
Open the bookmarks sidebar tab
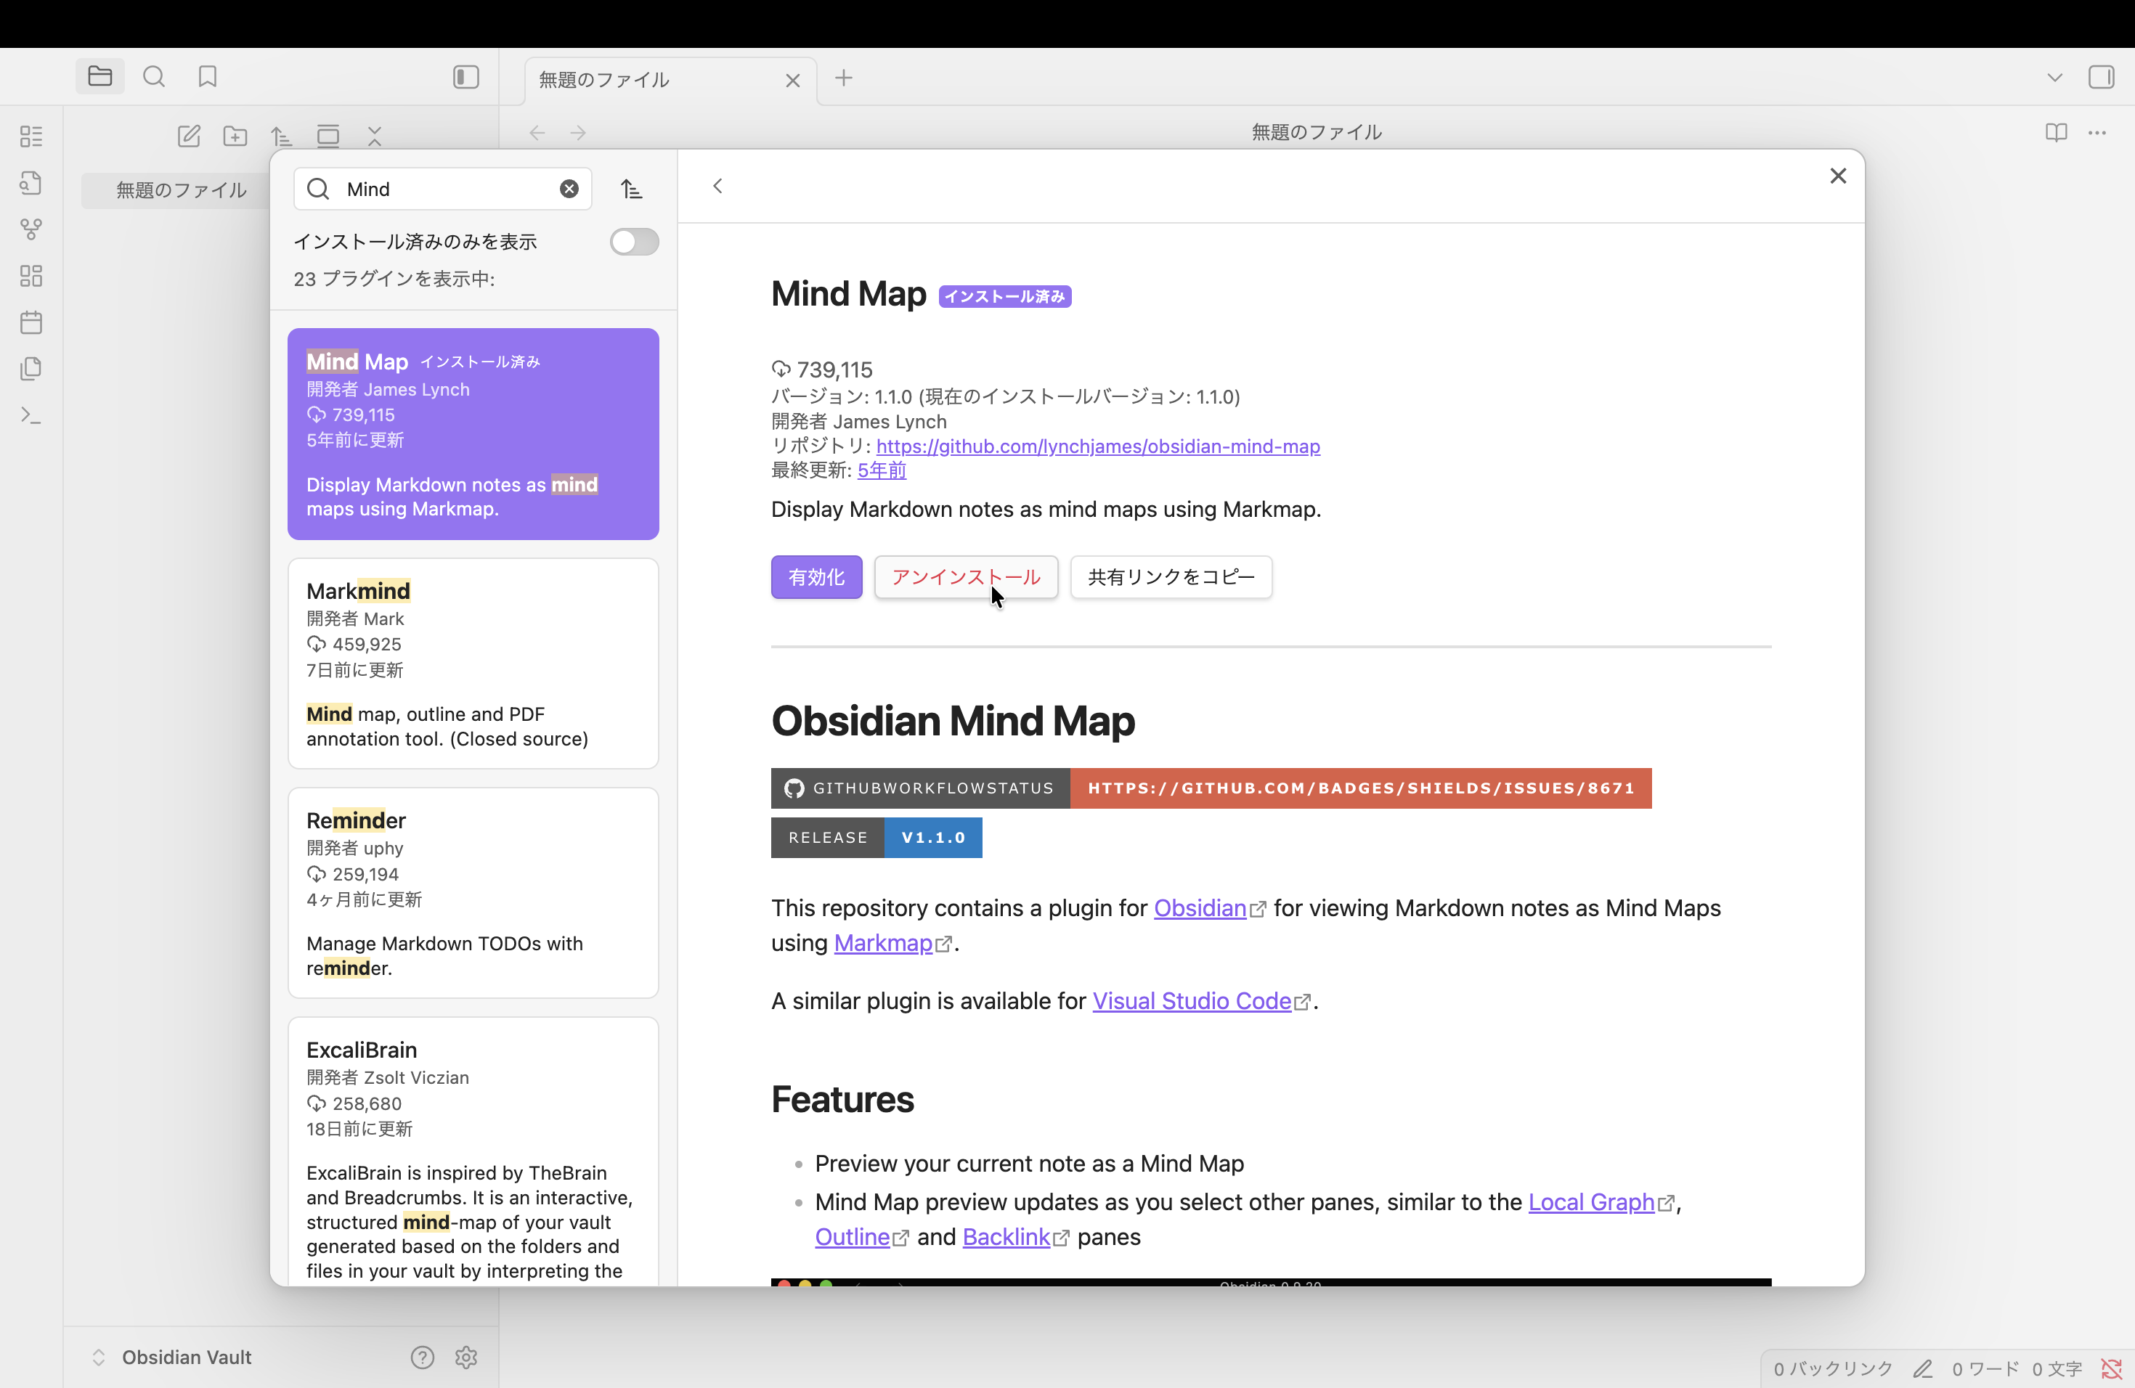(207, 77)
